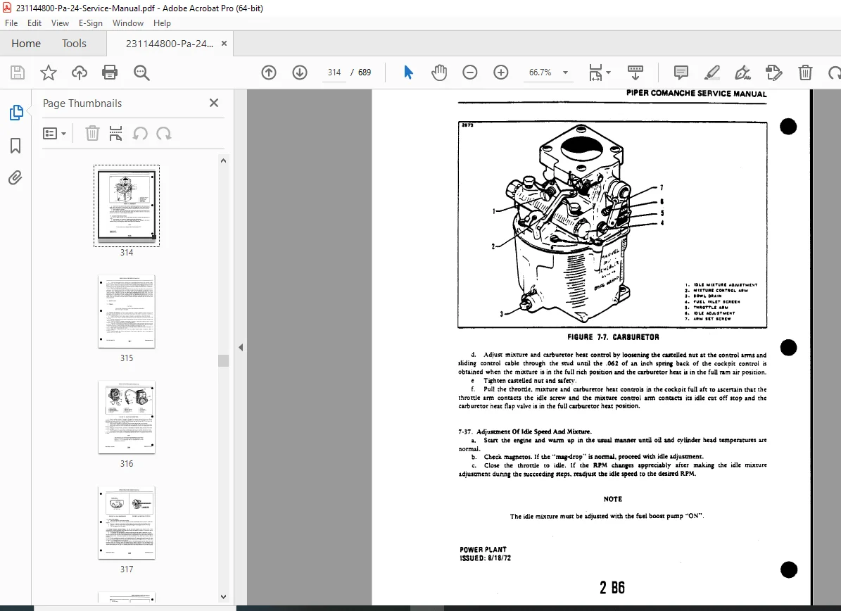841x611 pixels.
Task: Open the Edit menu
Action: click(x=34, y=23)
